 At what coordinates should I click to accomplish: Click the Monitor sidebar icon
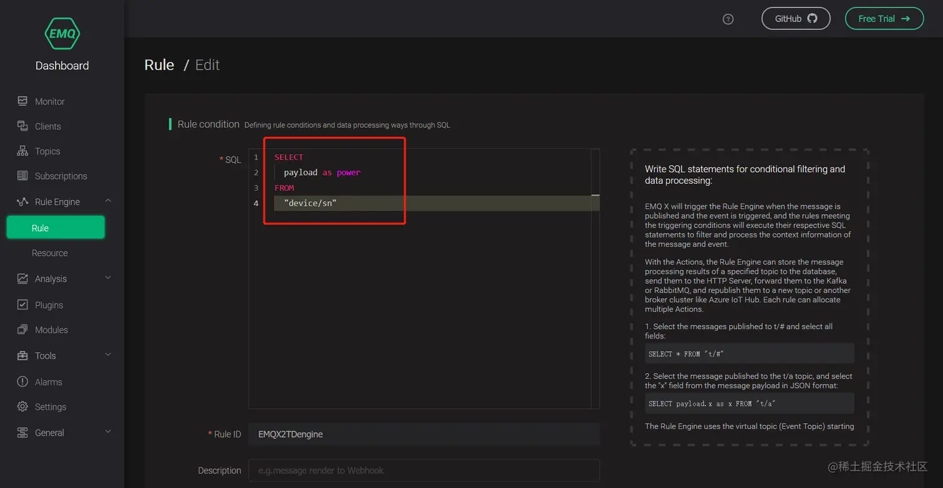coord(22,101)
